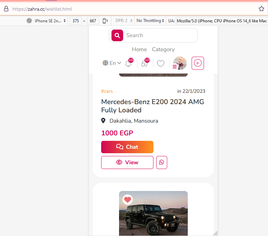Click the globe language icon
The image size is (268, 236).
(105, 63)
